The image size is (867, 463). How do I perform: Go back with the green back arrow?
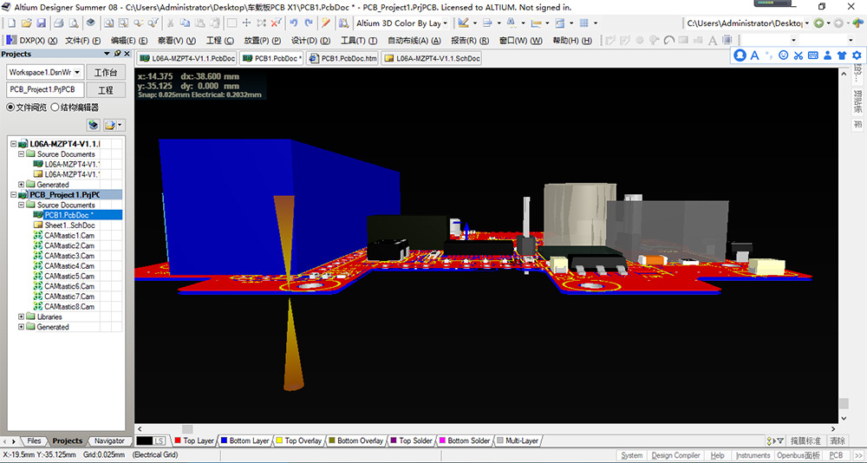(x=818, y=23)
